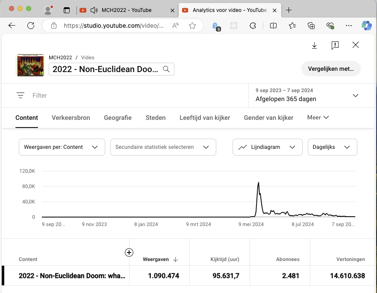Viewport: 377px width, 293px height.
Task: Download the current analytics view
Action: (x=314, y=45)
